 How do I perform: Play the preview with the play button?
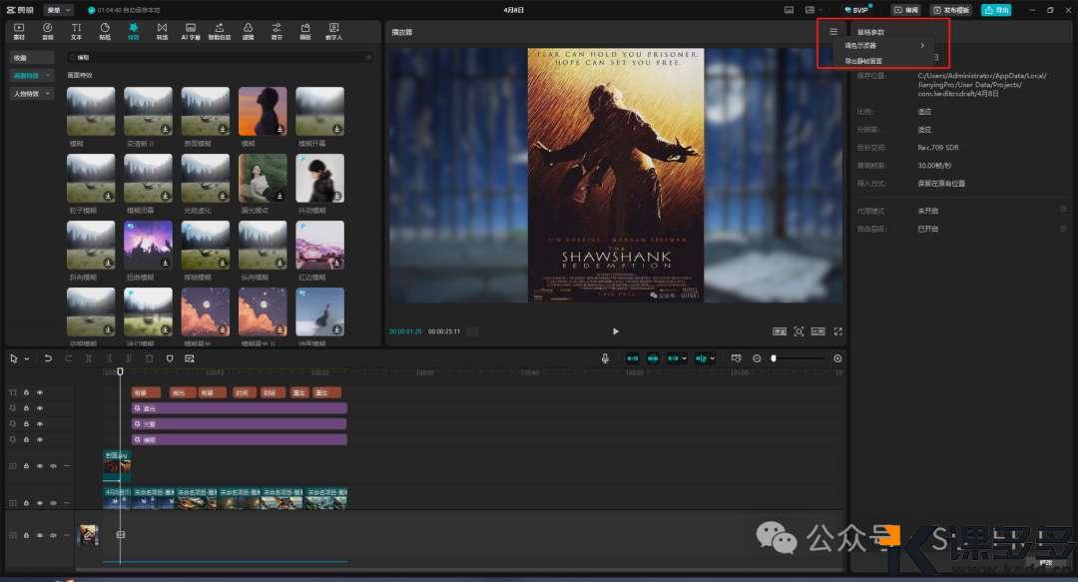(615, 331)
